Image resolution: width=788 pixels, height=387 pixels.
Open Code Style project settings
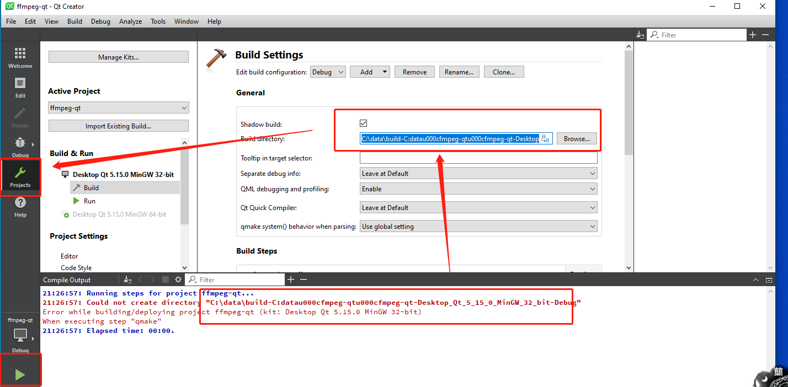click(x=76, y=268)
